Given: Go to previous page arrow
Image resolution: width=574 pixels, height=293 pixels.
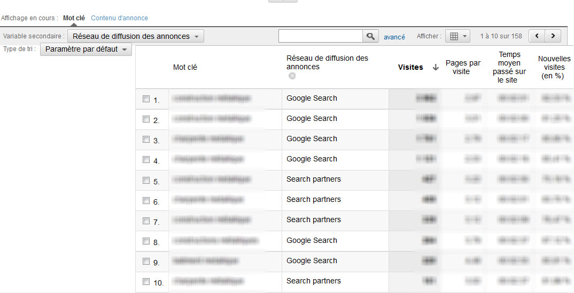Looking at the screenshot, I should (537, 36).
